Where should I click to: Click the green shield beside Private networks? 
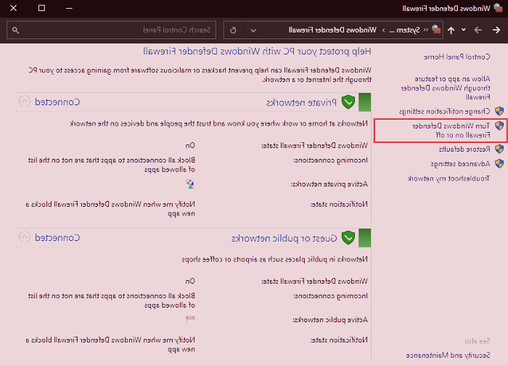click(x=348, y=102)
